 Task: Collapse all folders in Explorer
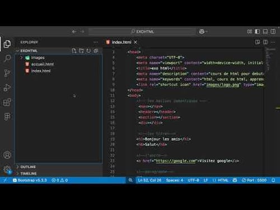[x=96, y=51]
